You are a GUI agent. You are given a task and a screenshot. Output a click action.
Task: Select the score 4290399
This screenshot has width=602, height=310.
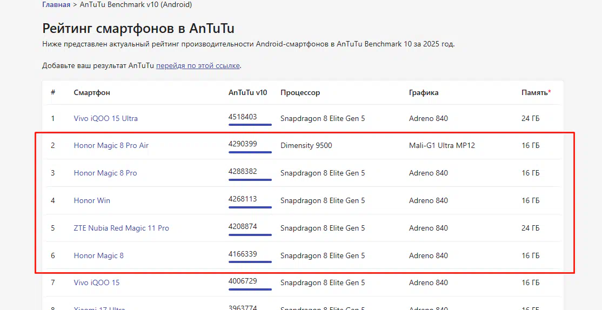(243, 144)
